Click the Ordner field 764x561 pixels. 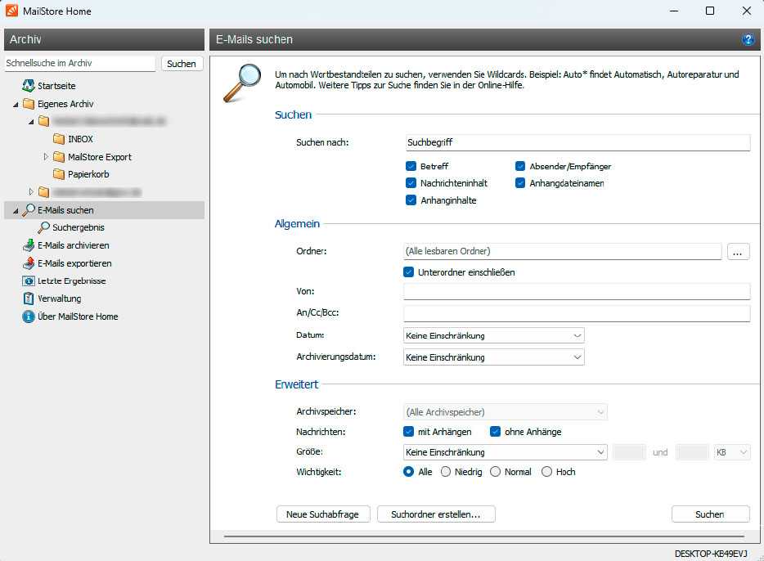point(562,251)
